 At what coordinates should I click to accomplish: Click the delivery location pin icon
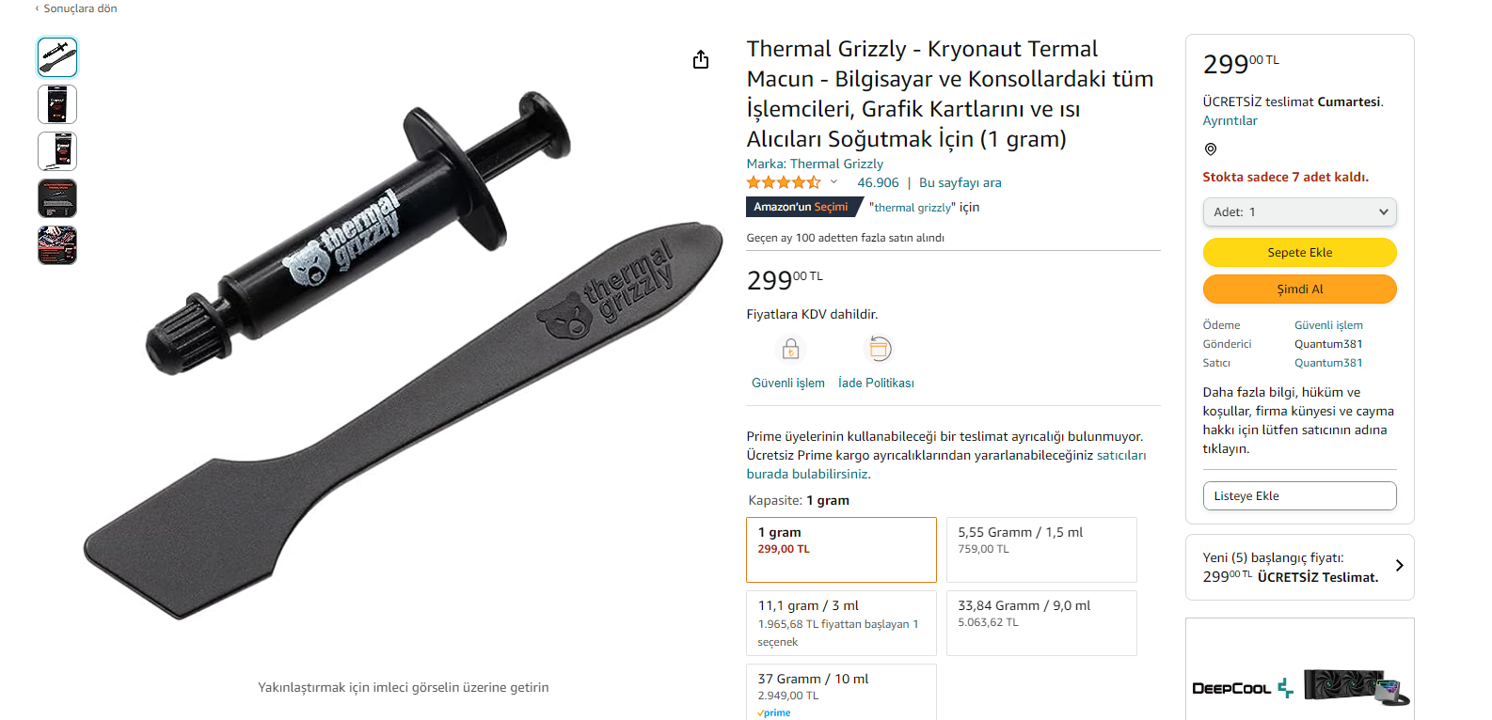(1211, 149)
